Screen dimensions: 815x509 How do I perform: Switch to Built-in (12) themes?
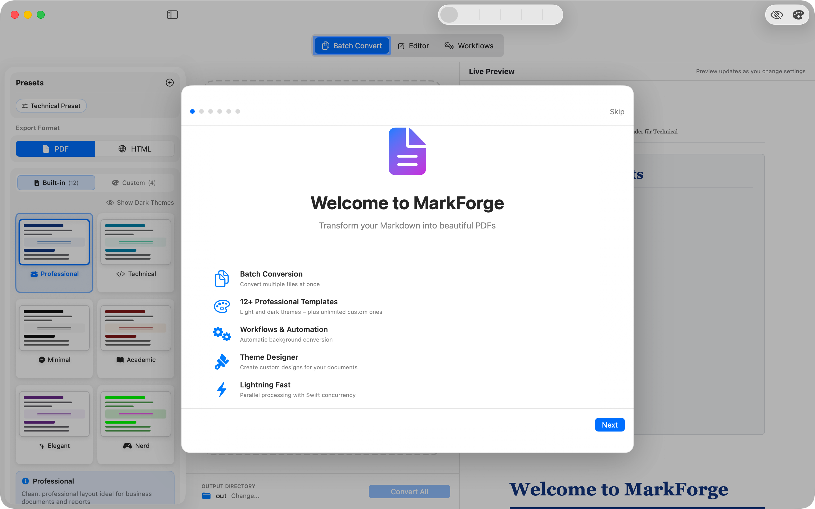56,183
